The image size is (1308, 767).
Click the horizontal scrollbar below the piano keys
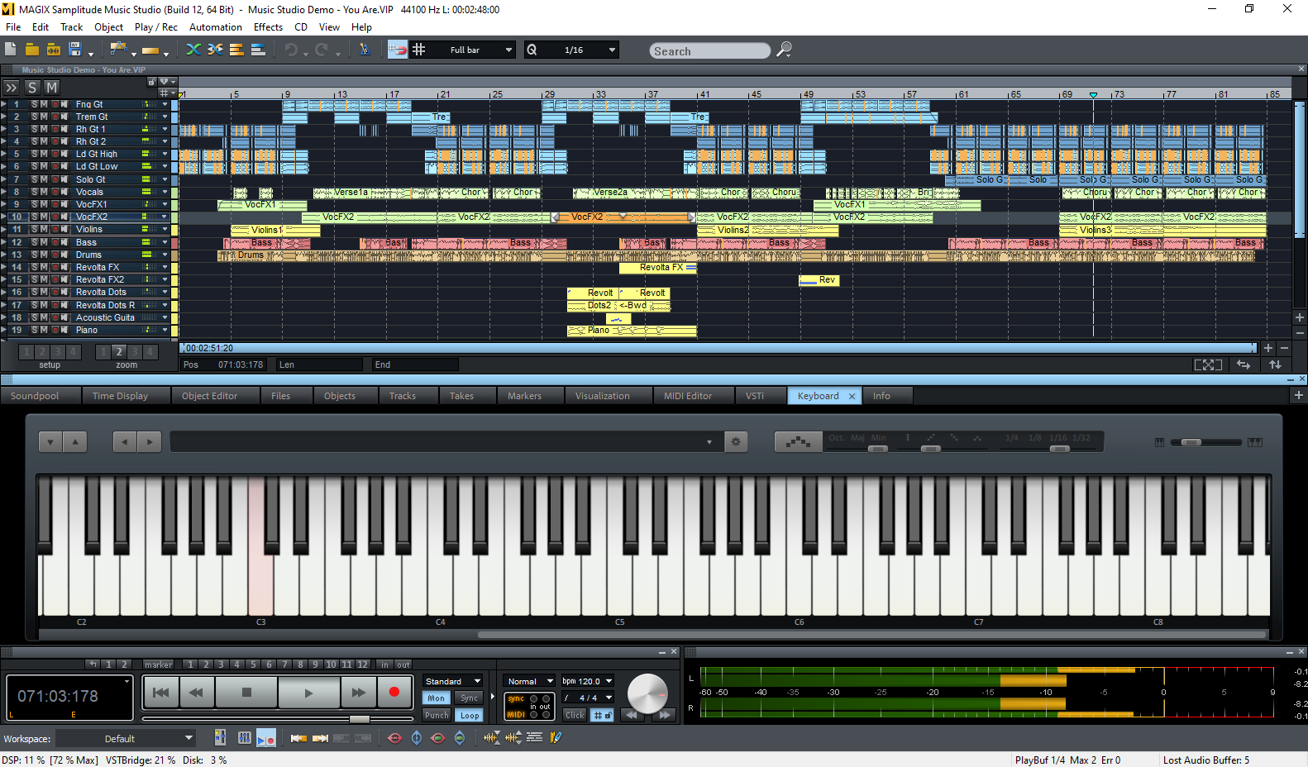tap(871, 635)
